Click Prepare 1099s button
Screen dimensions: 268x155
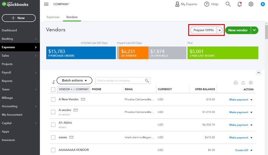(x=203, y=30)
